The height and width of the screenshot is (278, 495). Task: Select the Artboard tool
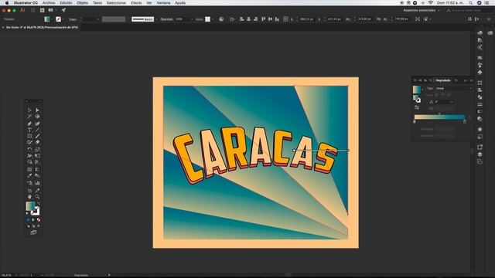pyautogui.click(x=29, y=191)
